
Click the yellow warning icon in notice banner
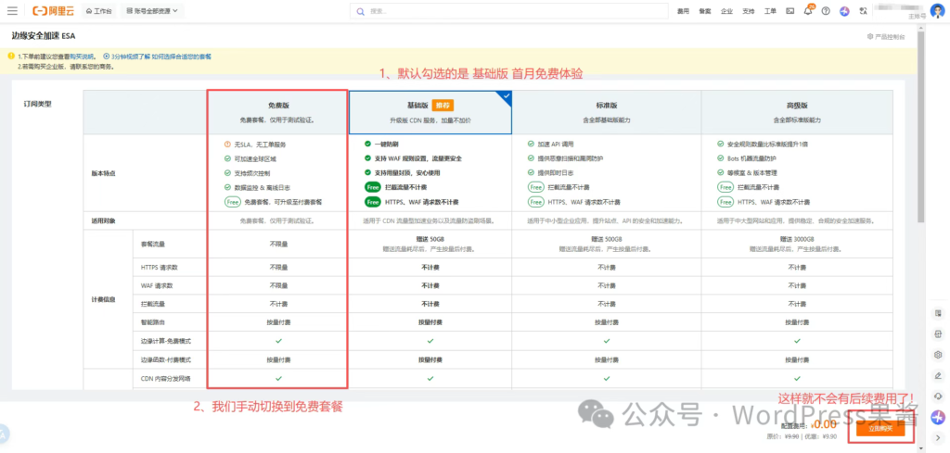tap(11, 57)
